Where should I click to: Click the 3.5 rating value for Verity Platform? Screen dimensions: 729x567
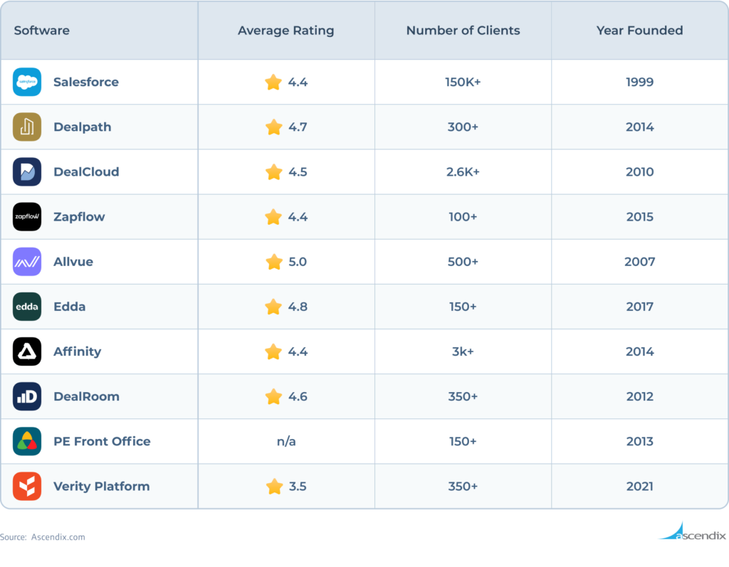coord(298,487)
